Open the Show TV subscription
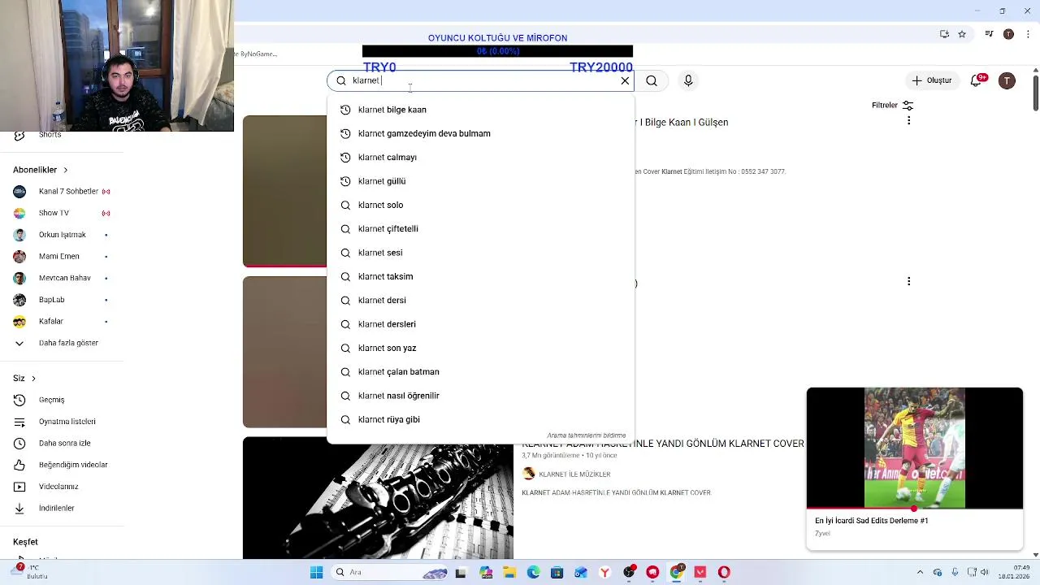 62,213
